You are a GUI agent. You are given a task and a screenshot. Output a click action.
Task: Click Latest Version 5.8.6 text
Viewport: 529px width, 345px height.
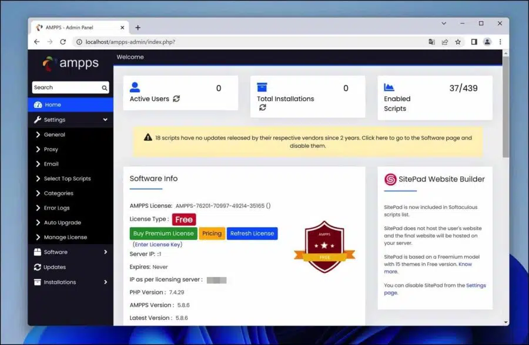(x=159, y=317)
